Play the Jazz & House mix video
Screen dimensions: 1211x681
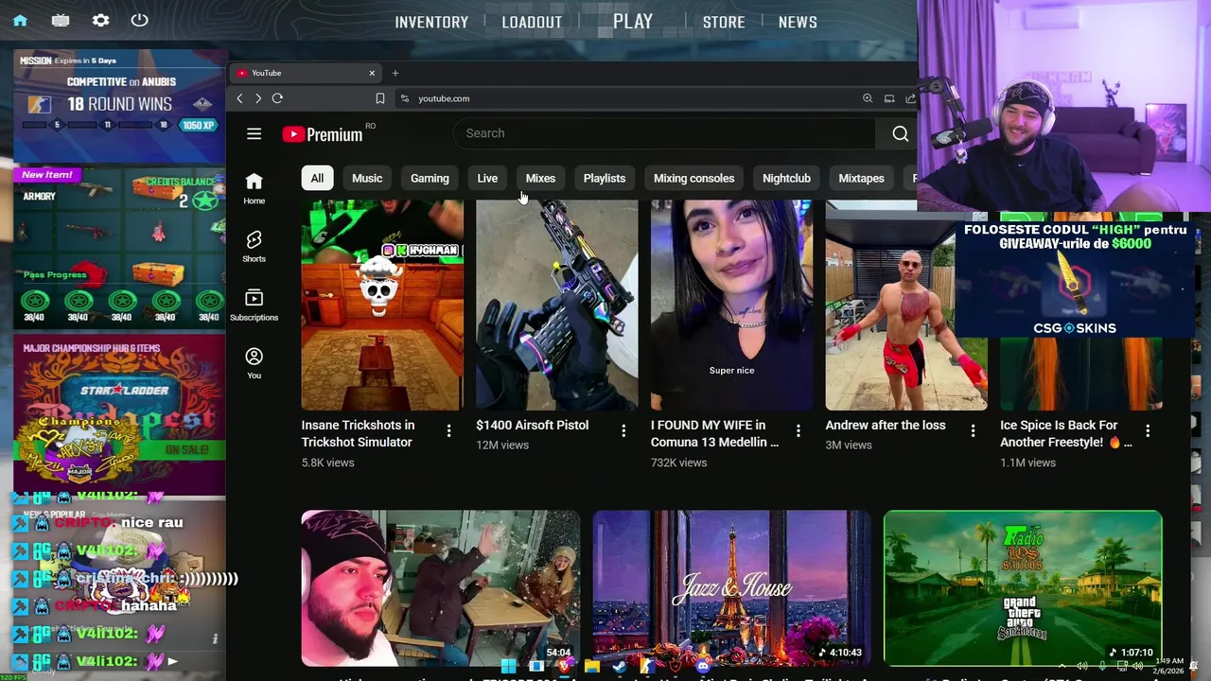pyautogui.click(x=731, y=588)
